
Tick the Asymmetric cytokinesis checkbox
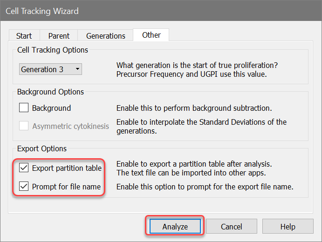[x=24, y=126]
